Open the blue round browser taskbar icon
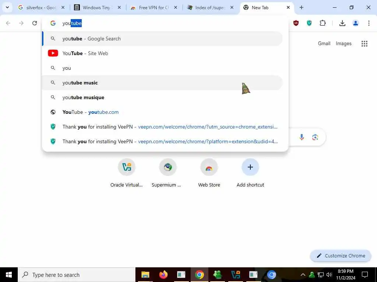Image resolution: width=377 pixels, height=282 pixels. pyautogui.click(x=271, y=275)
